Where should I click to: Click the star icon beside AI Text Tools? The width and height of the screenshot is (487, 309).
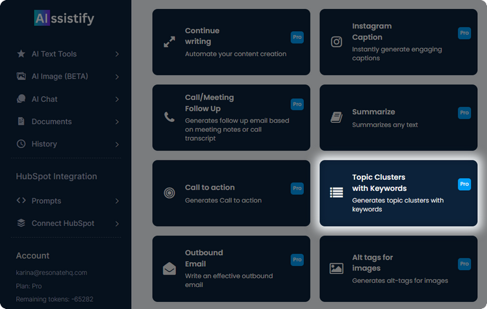coord(21,54)
